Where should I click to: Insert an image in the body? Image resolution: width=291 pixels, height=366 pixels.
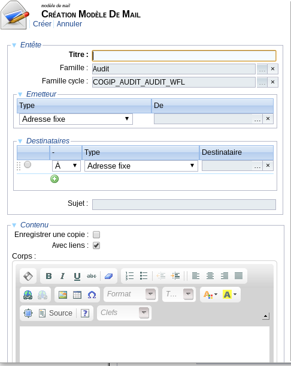tap(63, 295)
